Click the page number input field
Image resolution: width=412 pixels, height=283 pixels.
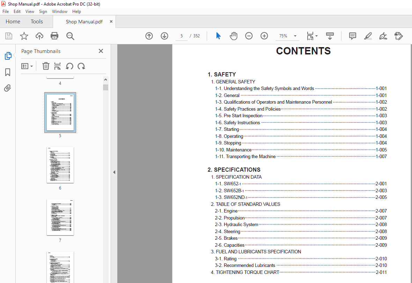182,36
